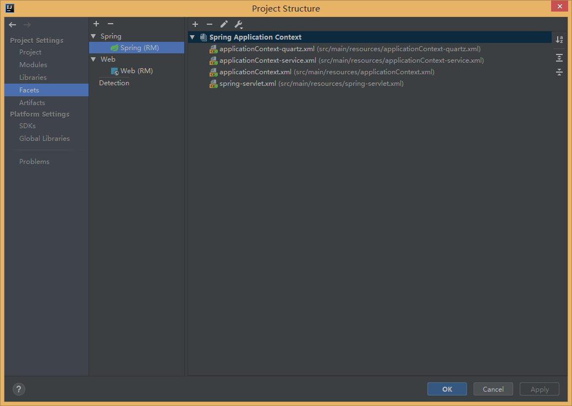The image size is (572, 406).
Task: Click the spring-servlet.xml file icon
Action: pyautogui.click(x=213, y=84)
